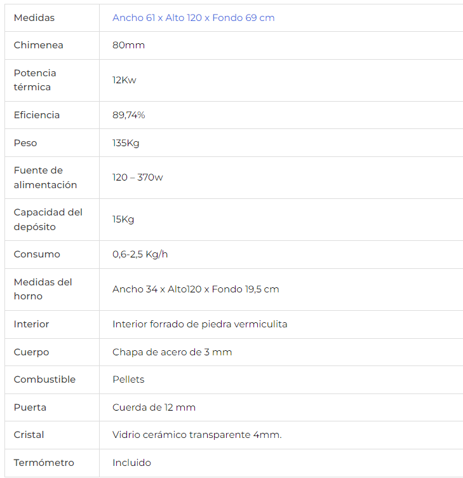Click the Medidas row label
This screenshot has height=478, width=463.
coord(34,18)
